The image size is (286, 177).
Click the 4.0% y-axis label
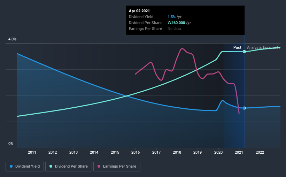(12, 39)
